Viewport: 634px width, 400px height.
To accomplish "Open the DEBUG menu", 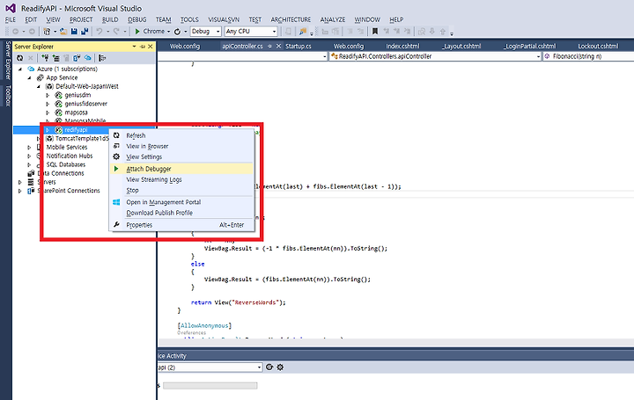I will pyautogui.click(x=137, y=19).
